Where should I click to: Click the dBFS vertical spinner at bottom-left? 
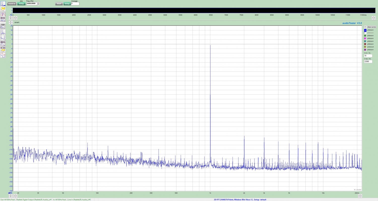click(x=11, y=196)
